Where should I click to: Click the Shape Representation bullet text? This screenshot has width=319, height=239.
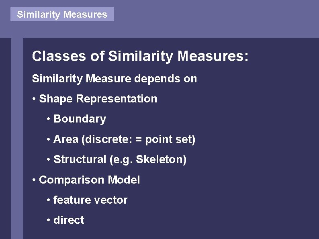[98, 99]
